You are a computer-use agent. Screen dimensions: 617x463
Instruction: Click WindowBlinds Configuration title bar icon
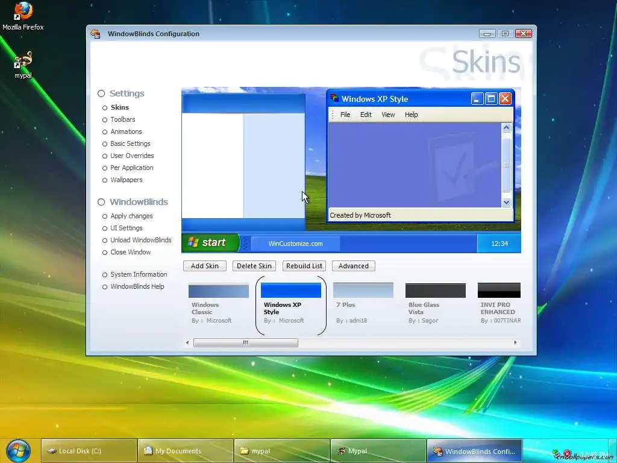coord(95,34)
